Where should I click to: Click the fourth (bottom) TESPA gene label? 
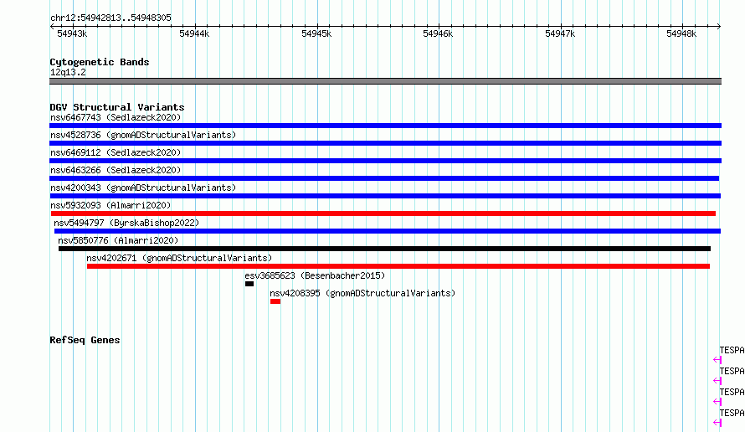(x=732, y=413)
